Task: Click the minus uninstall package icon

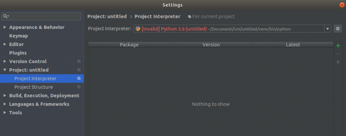Action: pyautogui.click(x=338, y=54)
